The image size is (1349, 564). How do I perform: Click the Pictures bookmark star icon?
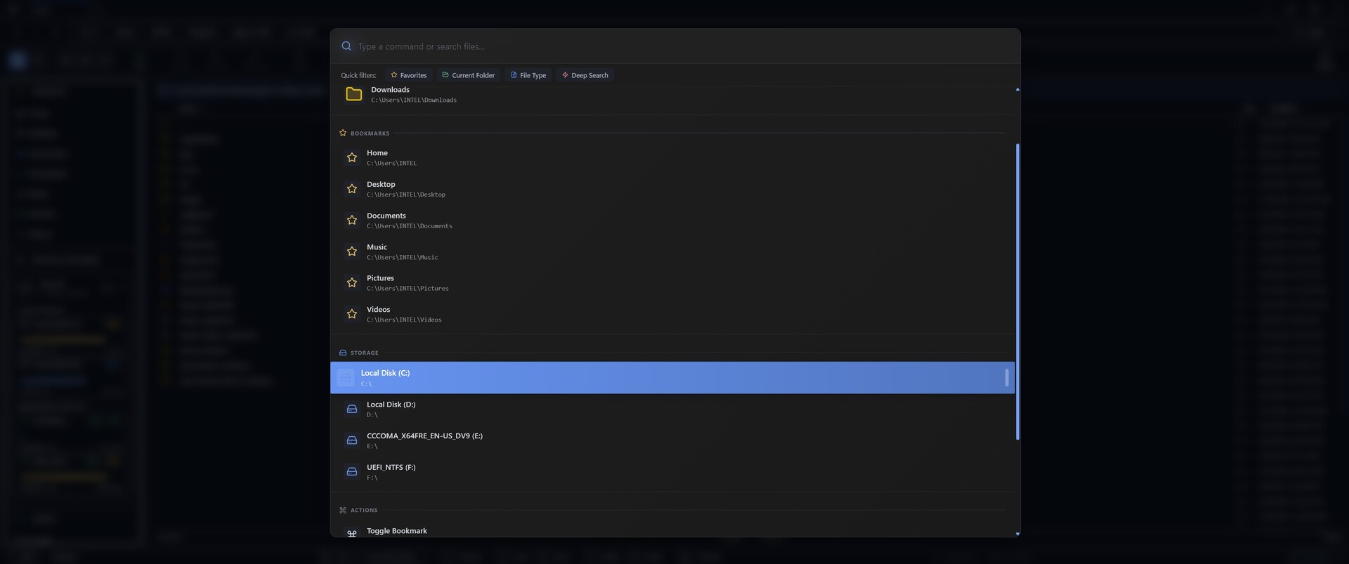(x=352, y=283)
